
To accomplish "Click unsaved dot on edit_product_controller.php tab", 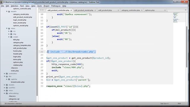I will (71, 10).
